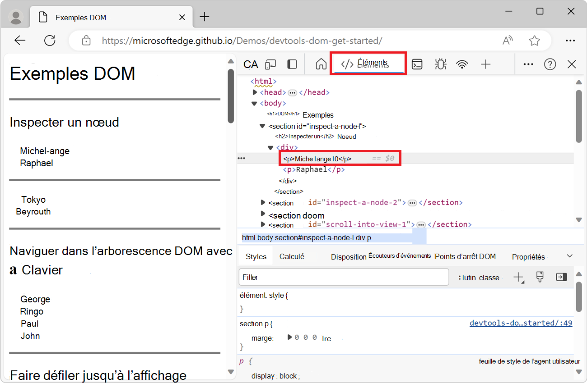Click the DevTools help question mark
This screenshot has width=587, height=383.
point(550,64)
